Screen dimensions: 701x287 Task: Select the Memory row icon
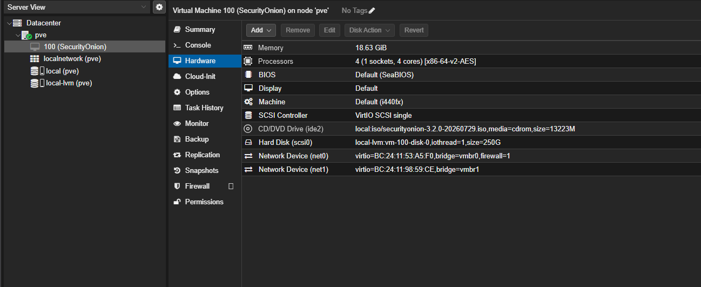click(248, 48)
